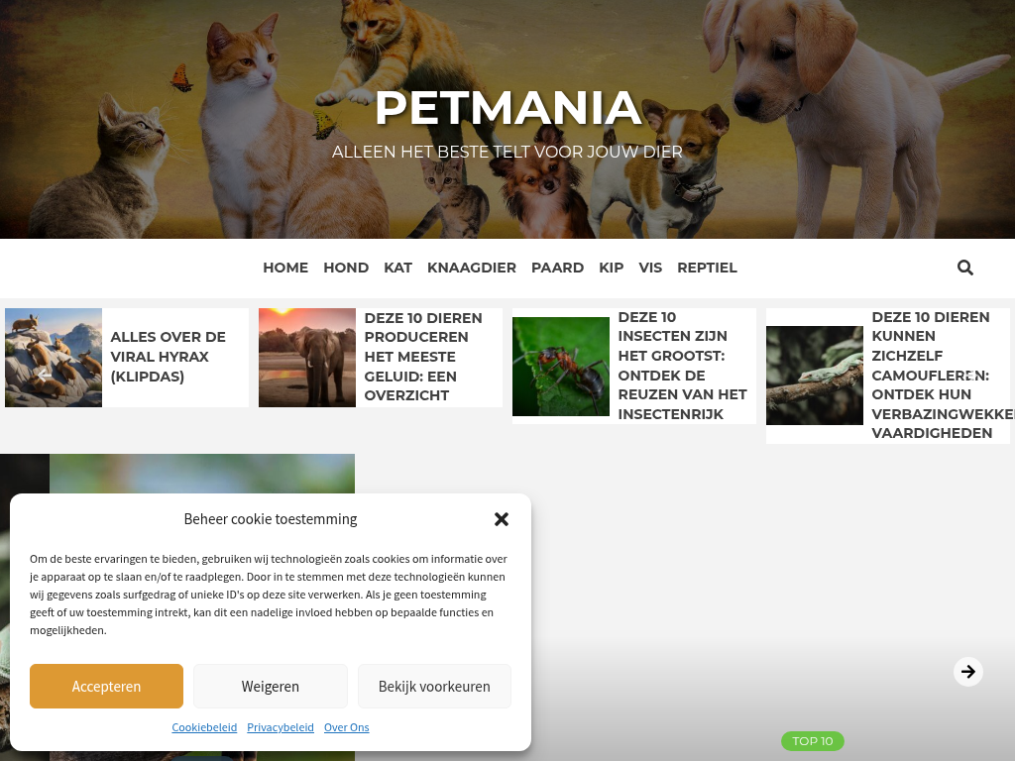The width and height of the screenshot is (1015, 761).
Task: Go to the Hond category
Action: click(346, 268)
